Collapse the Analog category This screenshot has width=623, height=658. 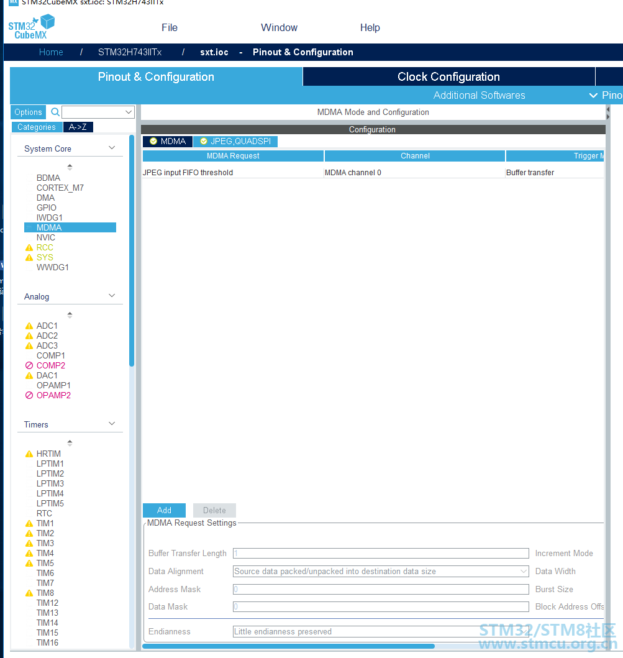point(112,296)
